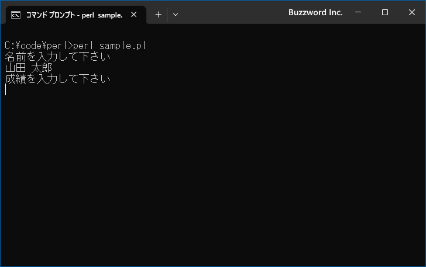Click the word sample.pl in the command
The width and height of the screenshot is (426, 267).
click(x=122, y=46)
